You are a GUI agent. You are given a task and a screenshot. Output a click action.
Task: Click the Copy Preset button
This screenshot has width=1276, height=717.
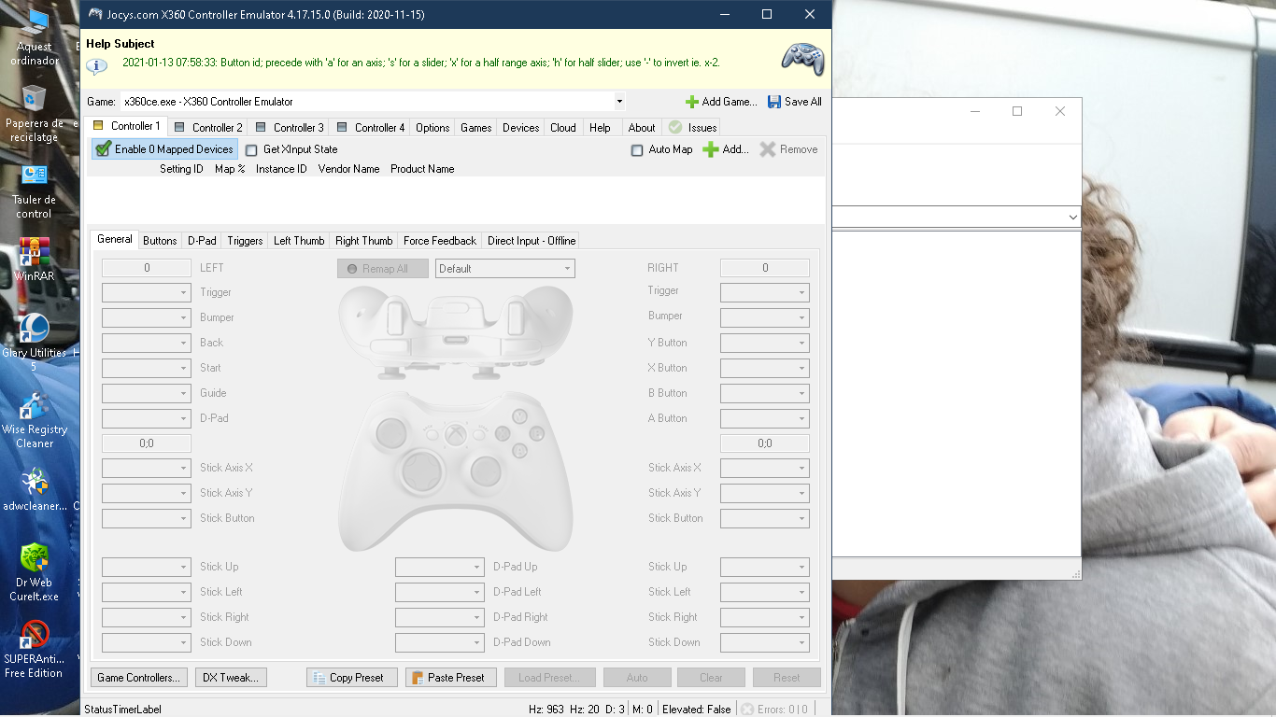pos(352,678)
